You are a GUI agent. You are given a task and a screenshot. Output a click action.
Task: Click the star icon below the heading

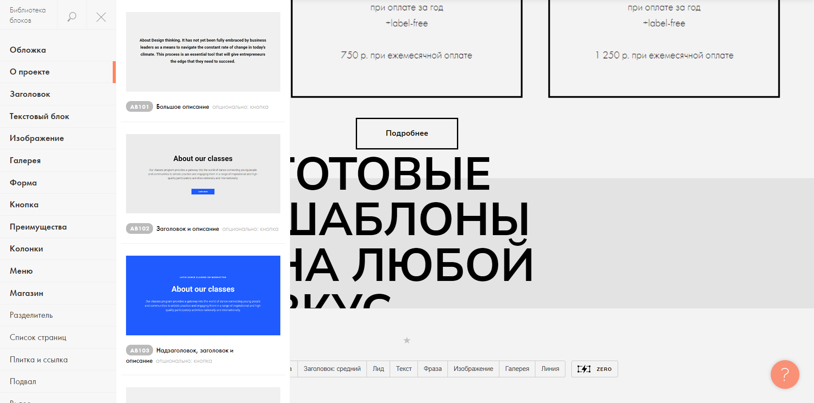407,340
